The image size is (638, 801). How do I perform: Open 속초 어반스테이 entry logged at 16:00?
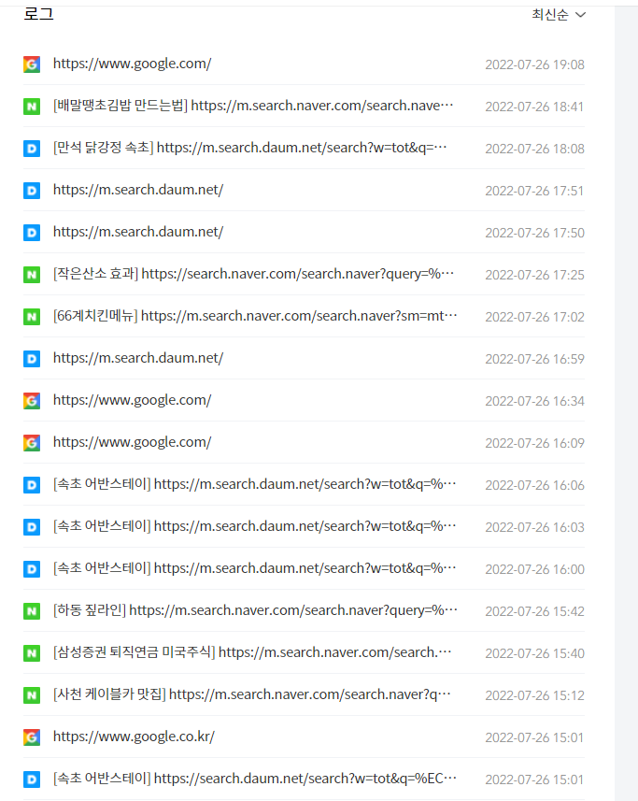pos(255,568)
